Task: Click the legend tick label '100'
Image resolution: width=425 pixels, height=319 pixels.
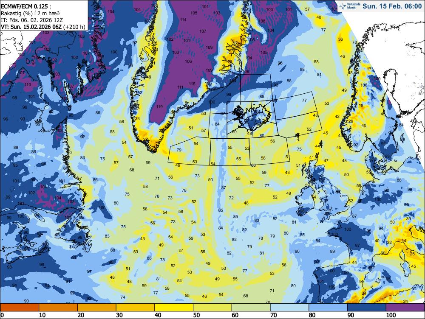Action: click(x=391, y=315)
